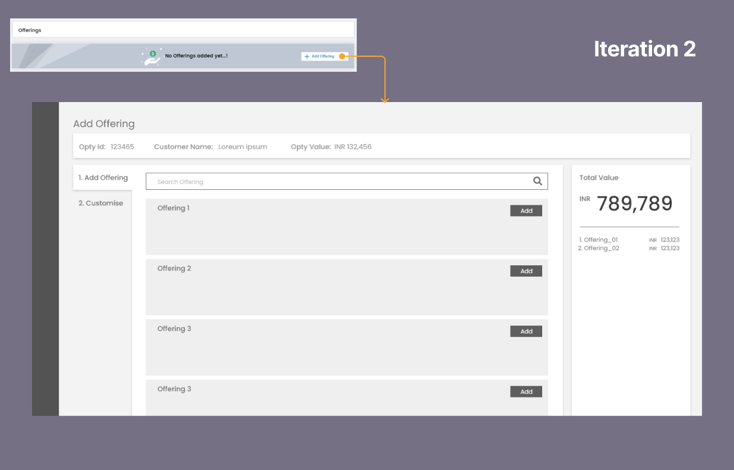This screenshot has height=470, width=734.
Task: Click the hand-with-coin empty state icon
Action: coord(151,56)
